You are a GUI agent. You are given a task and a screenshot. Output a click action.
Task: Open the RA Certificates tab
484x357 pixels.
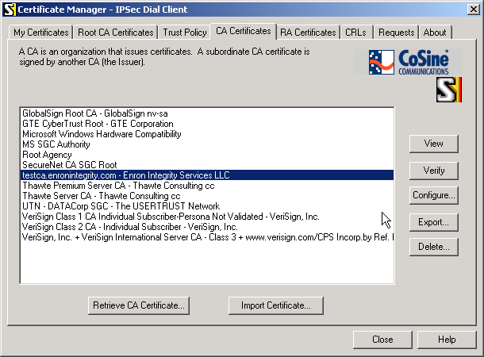pos(308,33)
